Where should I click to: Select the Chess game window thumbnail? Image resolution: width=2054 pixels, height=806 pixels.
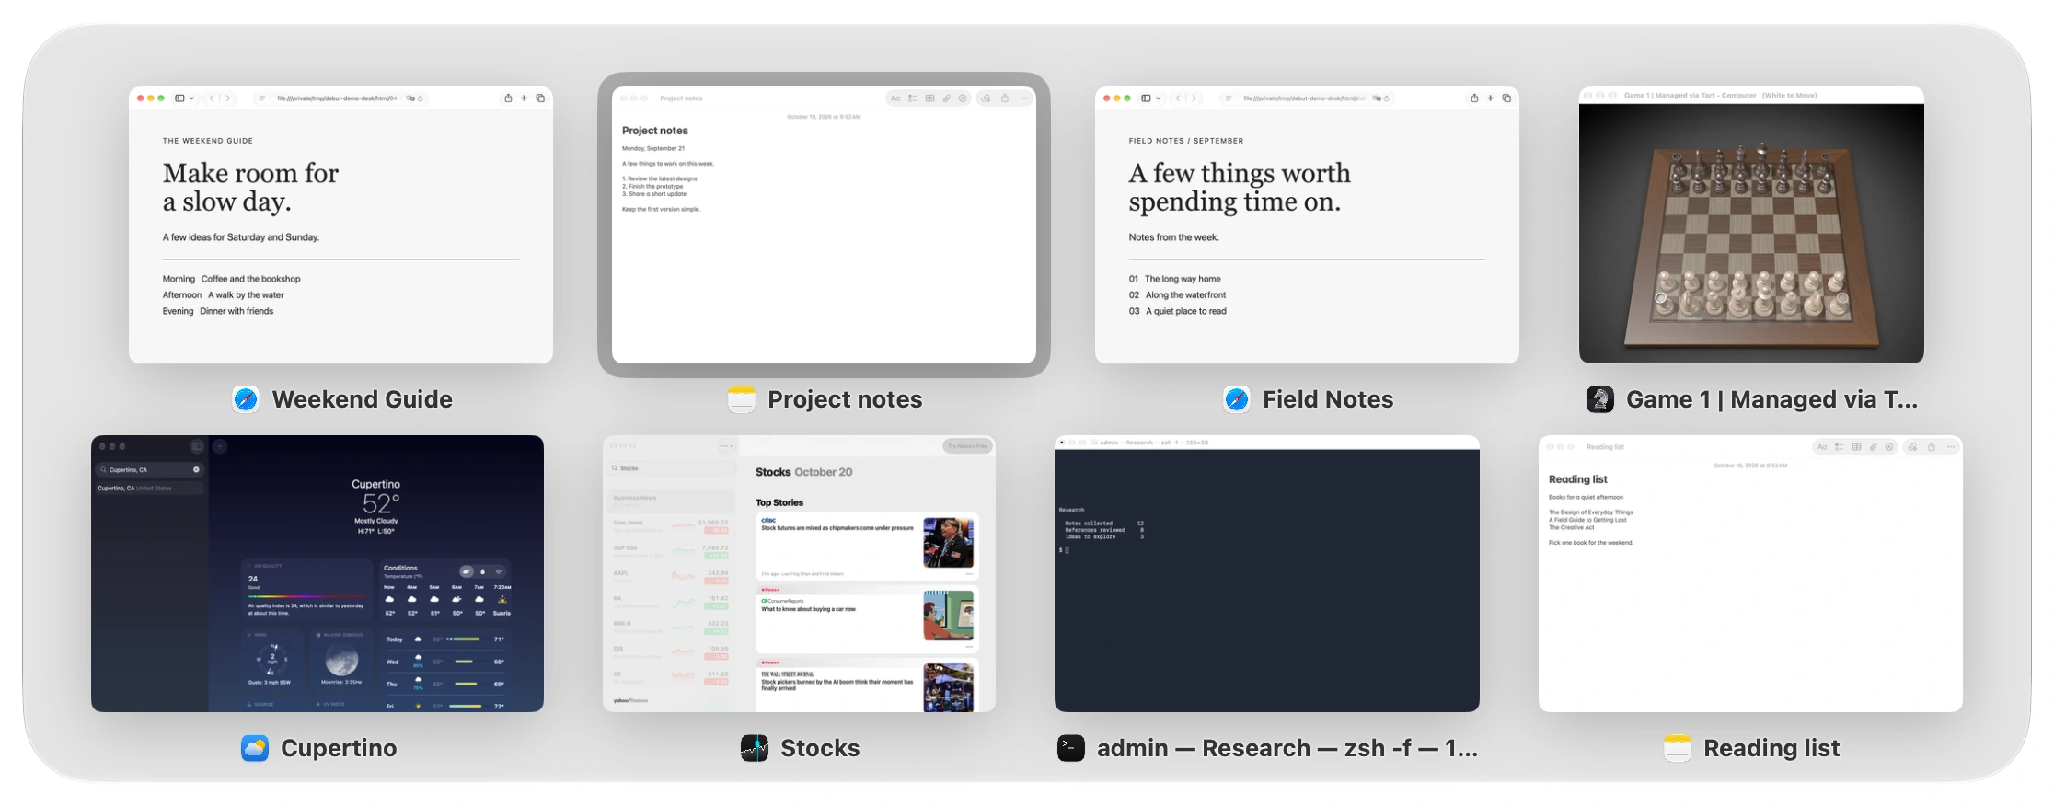pyautogui.click(x=1751, y=225)
